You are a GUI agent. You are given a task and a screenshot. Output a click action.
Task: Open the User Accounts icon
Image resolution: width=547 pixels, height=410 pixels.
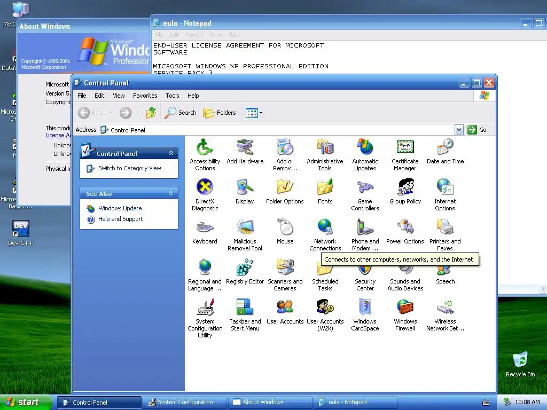point(285,307)
